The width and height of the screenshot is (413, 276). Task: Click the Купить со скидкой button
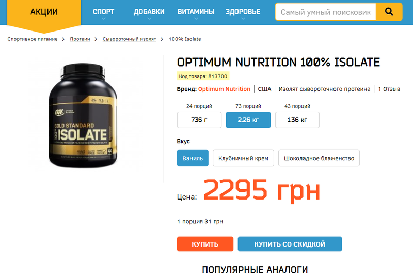point(290,244)
